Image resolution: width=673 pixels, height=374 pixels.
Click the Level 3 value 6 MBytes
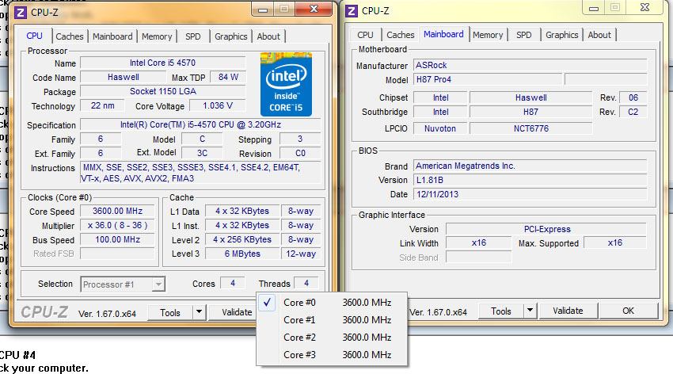[x=242, y=254]
